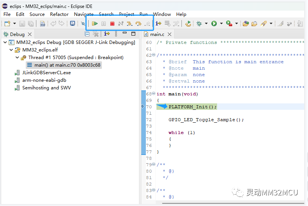Click the Step Into icon

coord(130,23)
